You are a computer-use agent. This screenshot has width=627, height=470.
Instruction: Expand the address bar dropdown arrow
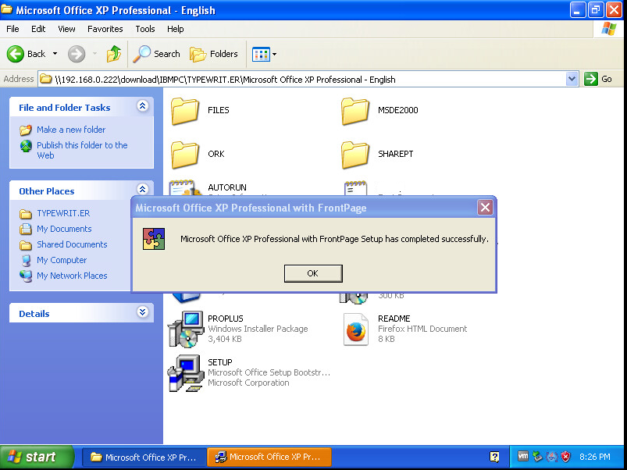point(572,79)
